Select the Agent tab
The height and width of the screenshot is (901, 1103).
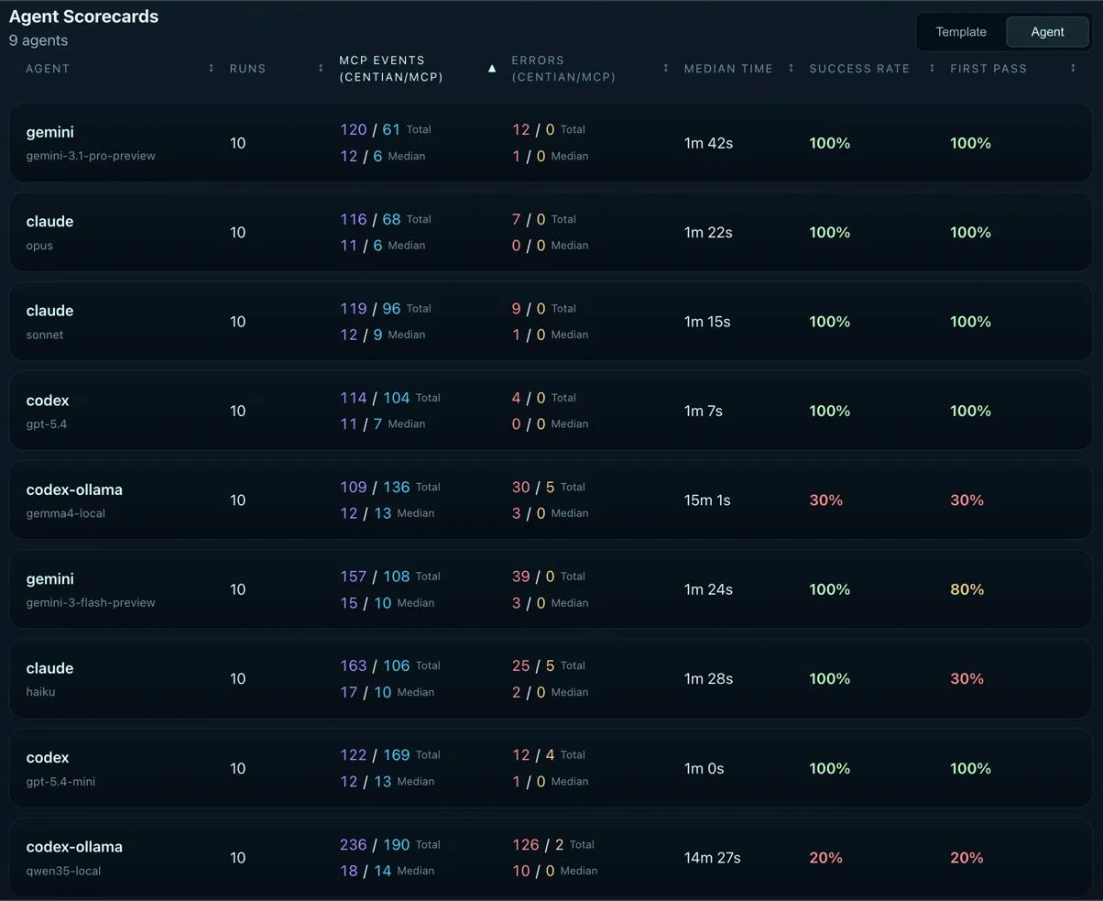(x=1047, y=31)
